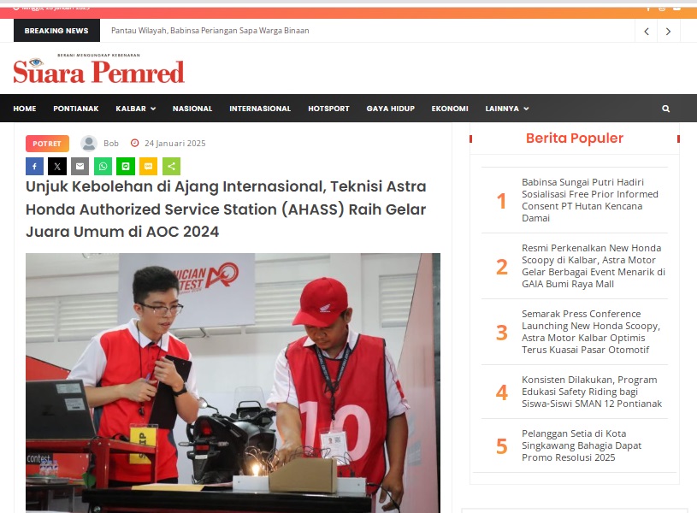Expand the KALBAR menu dropdown
The image size is (697, 513).
[136, 109]
